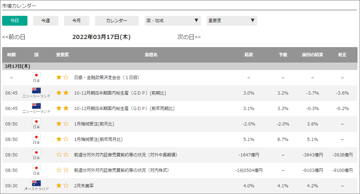Click the 前回の結果 column header
This screenshot has height=194, width=360.
312,55
